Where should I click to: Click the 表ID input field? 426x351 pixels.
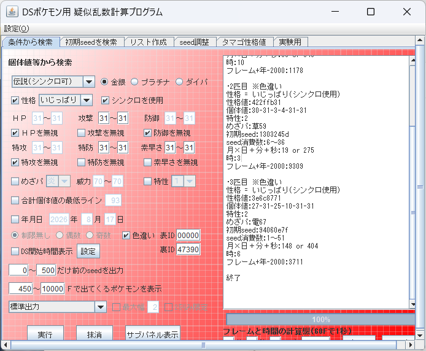[188, 235]
